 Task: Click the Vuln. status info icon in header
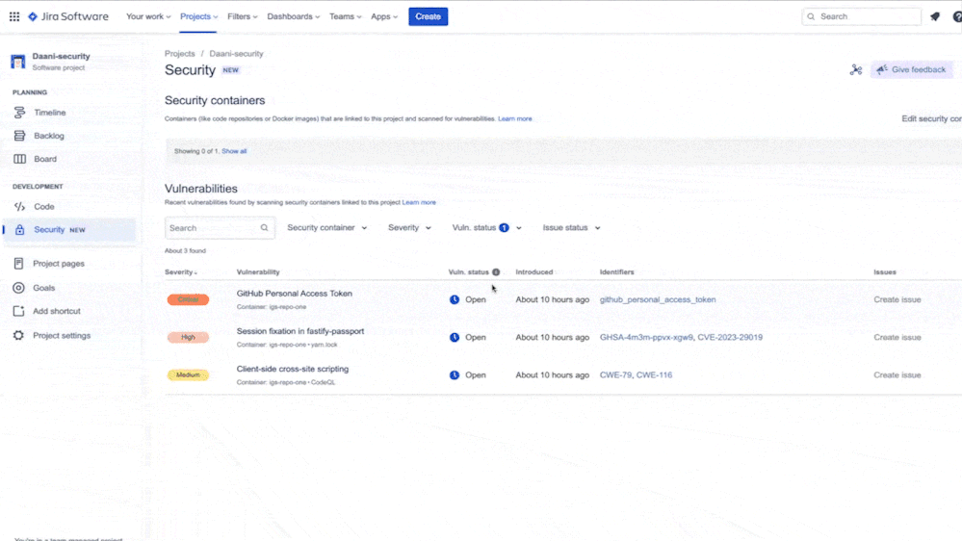coord(496,271)
